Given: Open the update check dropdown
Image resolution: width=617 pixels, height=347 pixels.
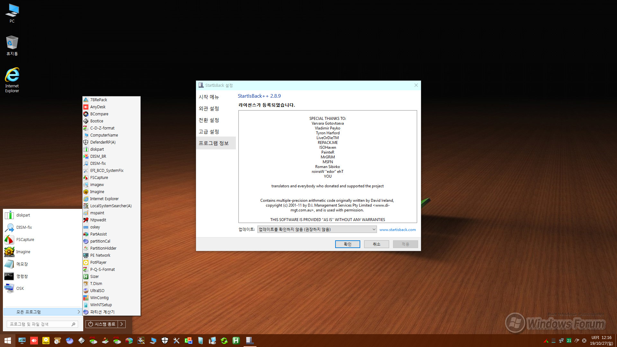Looking at the screenshot, I should coord(317,229).
